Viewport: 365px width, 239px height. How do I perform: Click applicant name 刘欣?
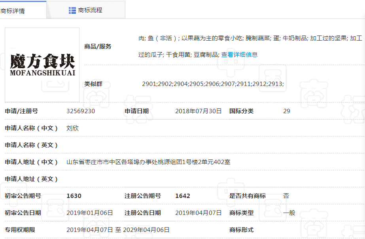[x=72, y=128]
